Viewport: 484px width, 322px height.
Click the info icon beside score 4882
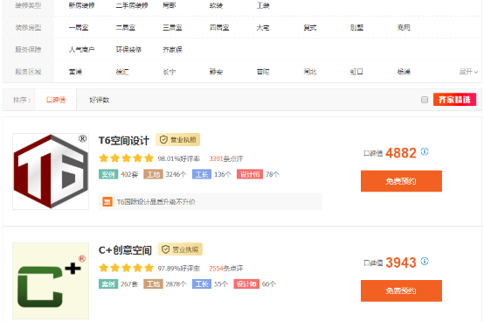click(x=425, y=151)
